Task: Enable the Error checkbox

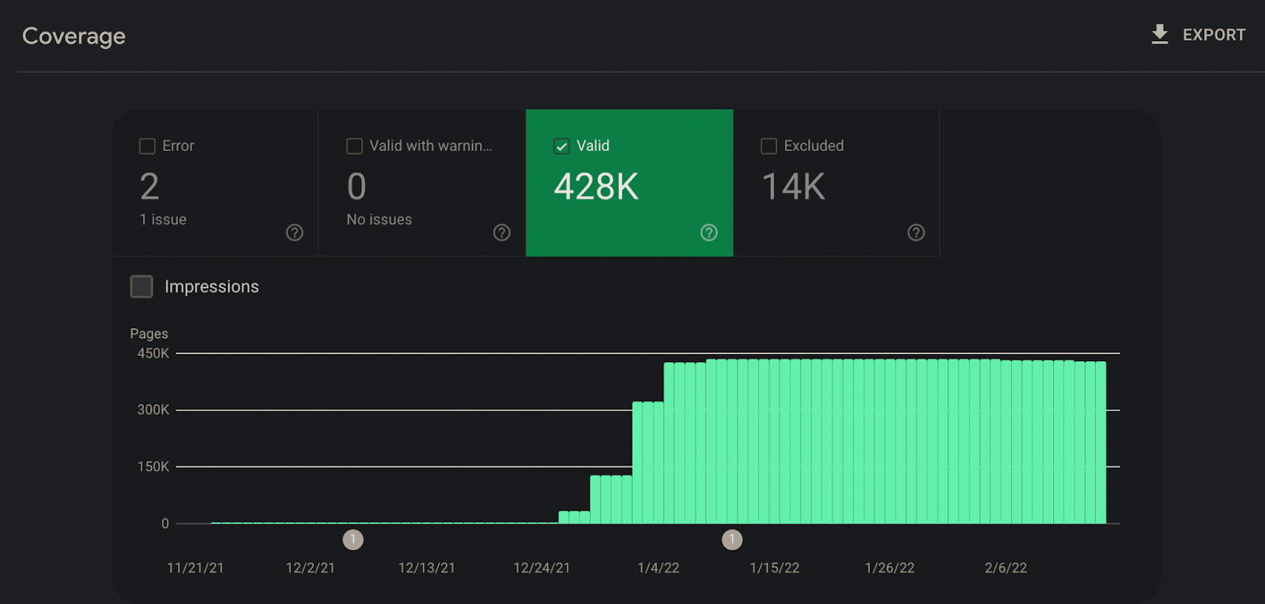Action: tap(147, 146)
